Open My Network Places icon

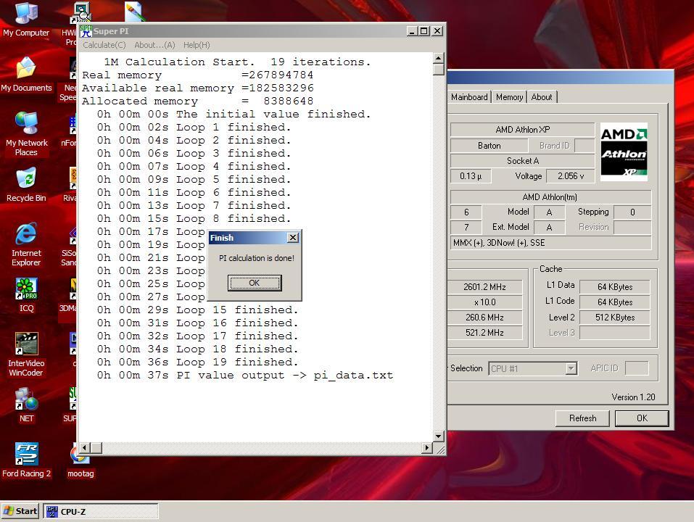coord(26,134)
